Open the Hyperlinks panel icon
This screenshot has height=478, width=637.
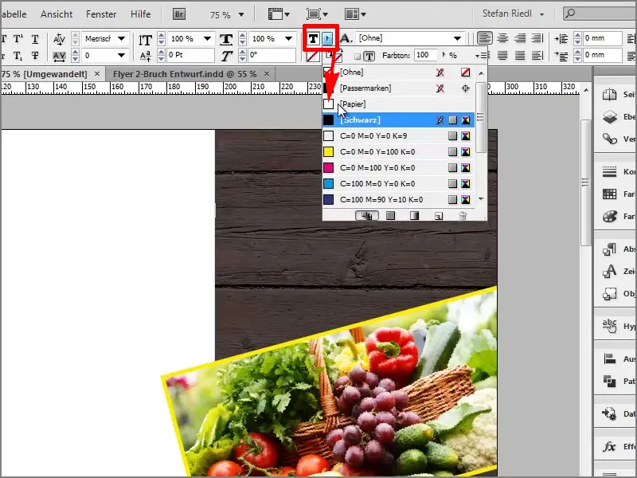(x=609, y=326)
